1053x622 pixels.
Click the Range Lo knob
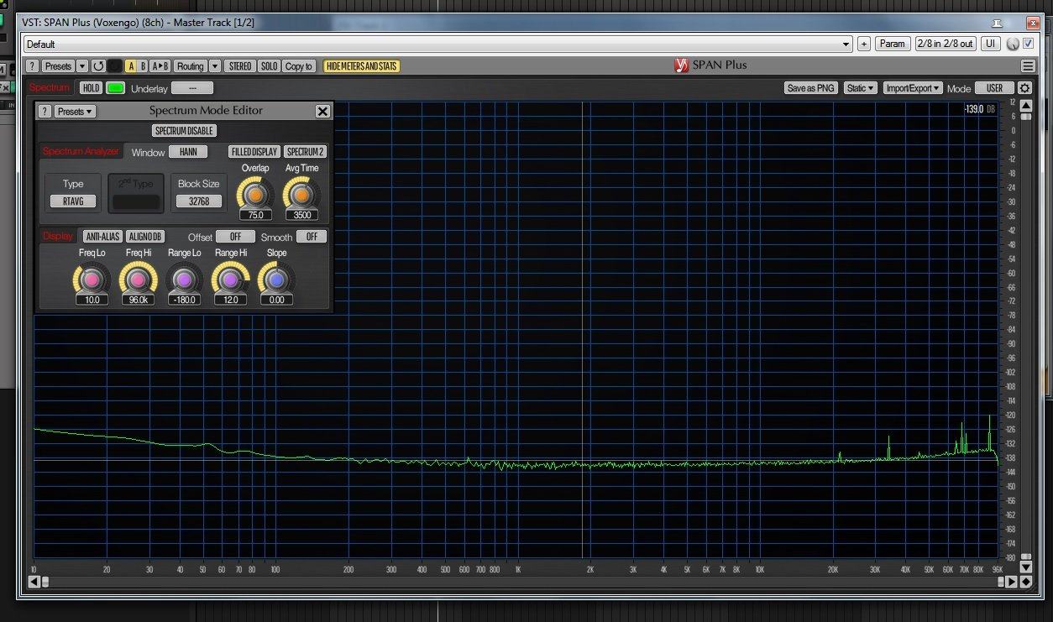coord(184,278)
